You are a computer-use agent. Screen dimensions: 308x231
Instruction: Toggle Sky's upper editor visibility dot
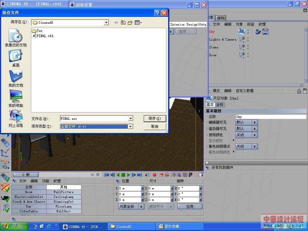248,30
